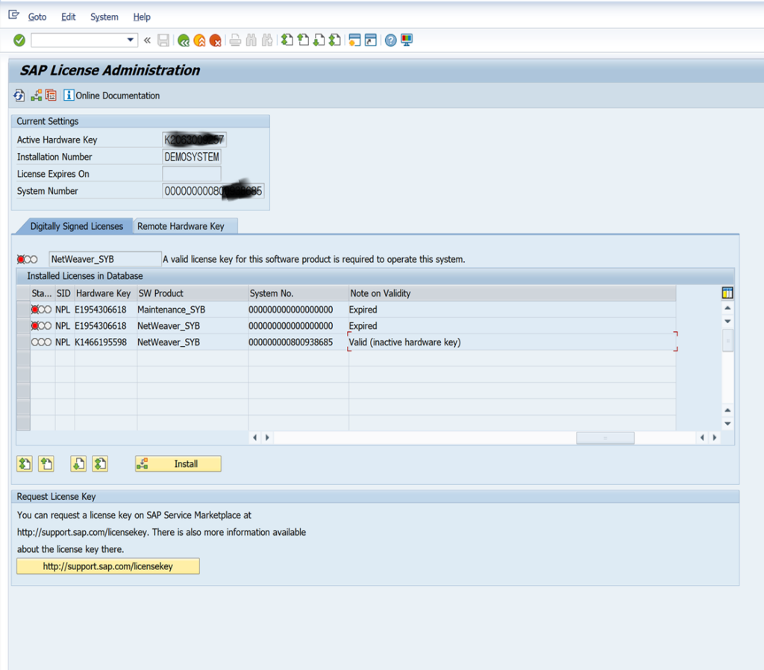Click the Save diskette icon

click(163, 40)
